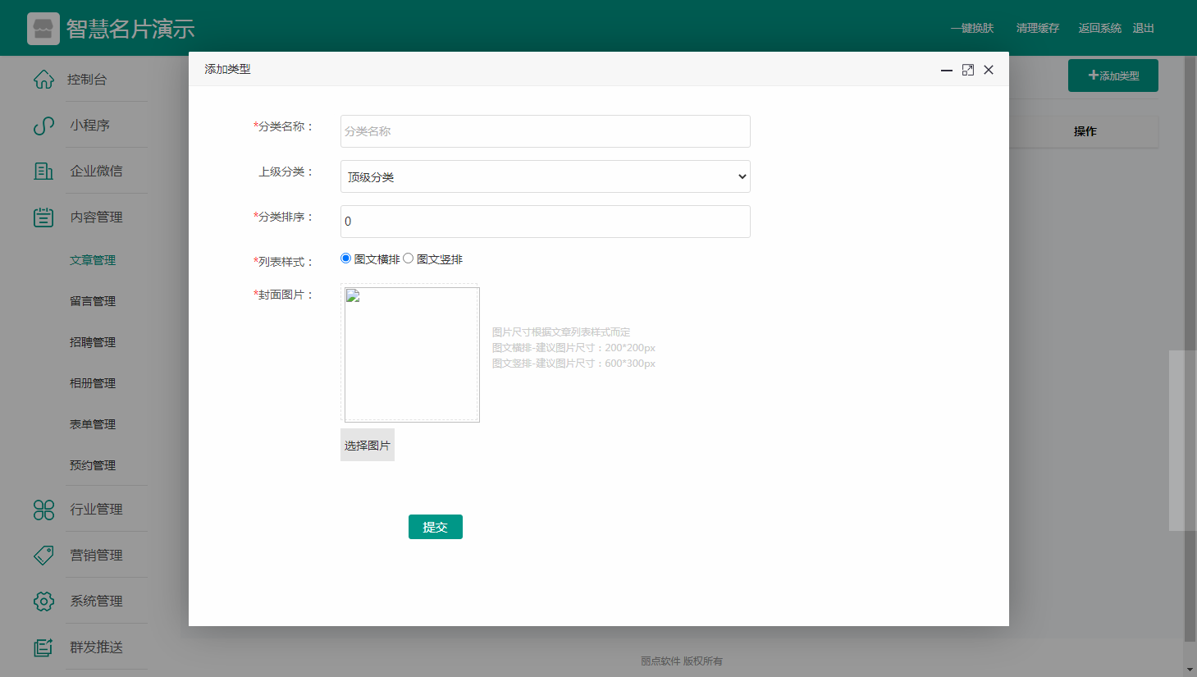This screenshot has width=1197, height=677.
Task: Select the 图文横排 radio option
Action: click(x=345, y=258)
